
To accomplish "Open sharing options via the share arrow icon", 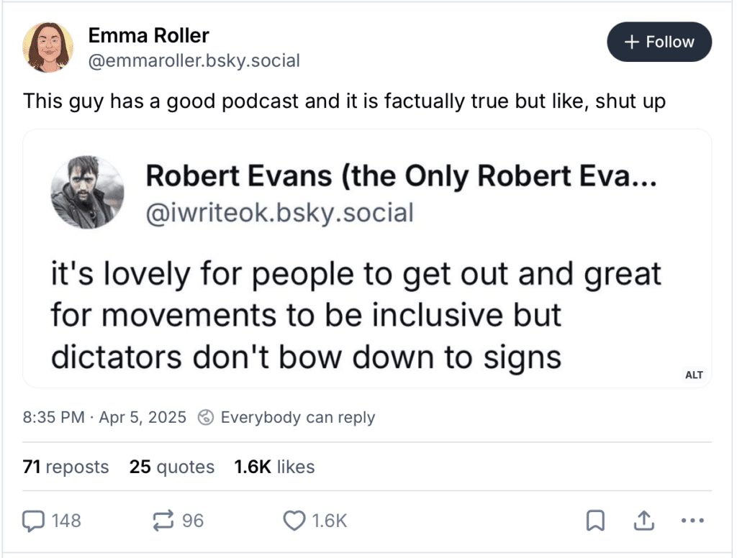I will 643,519.
